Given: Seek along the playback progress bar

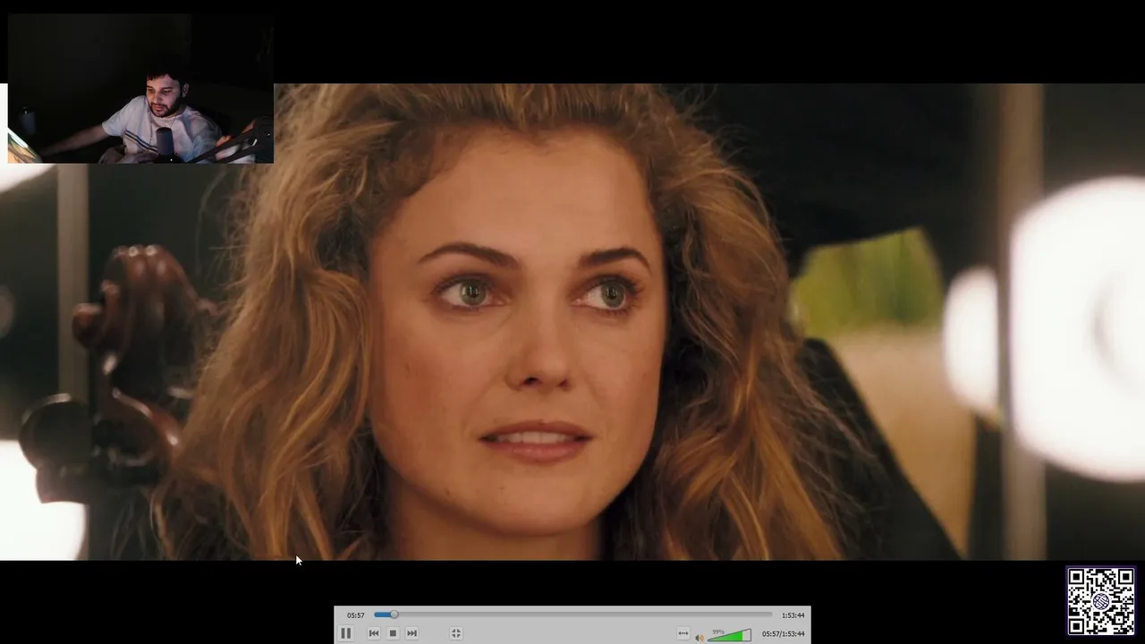Looking at the screenshot, I should pos(573,614).
